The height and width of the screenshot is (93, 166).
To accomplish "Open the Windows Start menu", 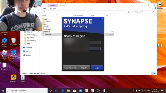I will (x=3, y=91).
